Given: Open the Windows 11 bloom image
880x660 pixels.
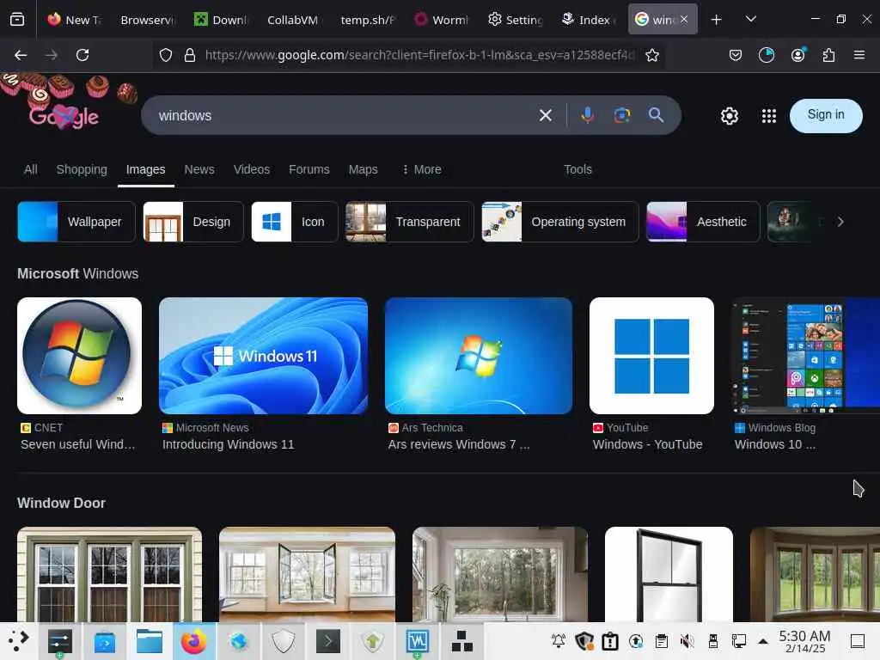Looking at the screenshot, I should (x=263, y=356).
